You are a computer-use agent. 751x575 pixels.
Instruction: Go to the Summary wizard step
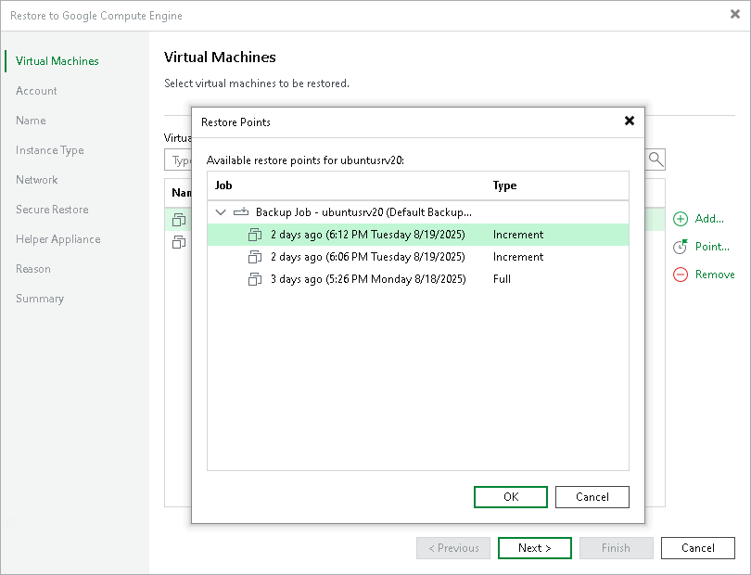pos(40,299)
